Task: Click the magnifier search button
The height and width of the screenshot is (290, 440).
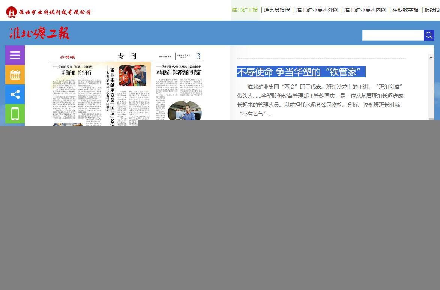Action: 429,35
